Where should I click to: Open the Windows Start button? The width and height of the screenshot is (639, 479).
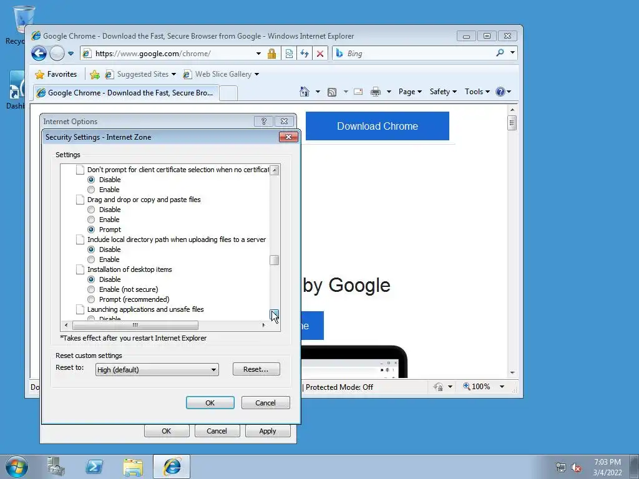(x=17, y=467)
